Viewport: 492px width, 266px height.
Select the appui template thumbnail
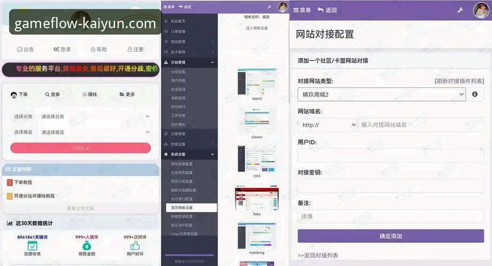point(257,82)
